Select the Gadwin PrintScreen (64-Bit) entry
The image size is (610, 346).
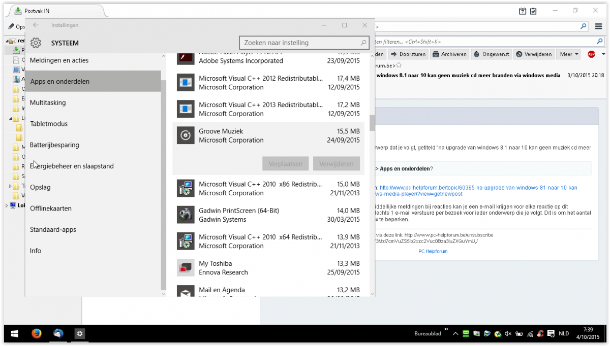268,215
